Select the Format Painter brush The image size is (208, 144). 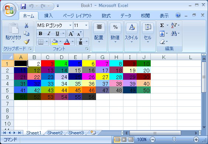pos(27,42)
